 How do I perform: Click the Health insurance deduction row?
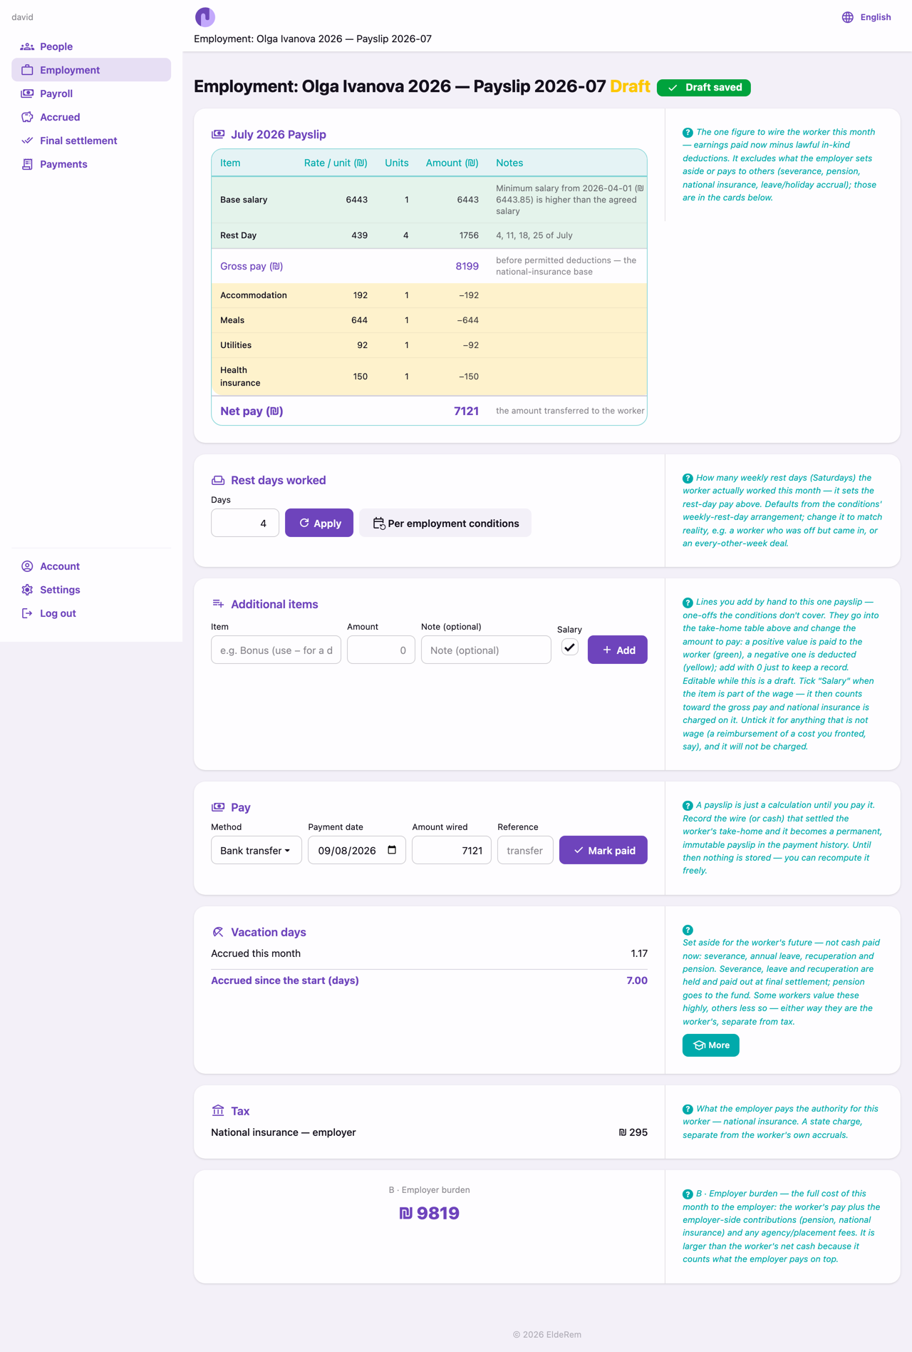429,377
